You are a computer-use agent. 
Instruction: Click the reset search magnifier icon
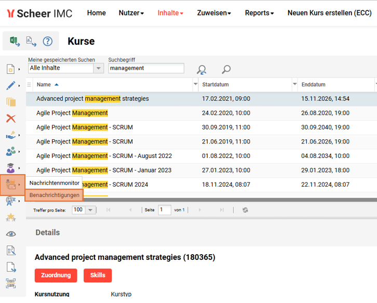pyautogui.click(x=201, y=70)
